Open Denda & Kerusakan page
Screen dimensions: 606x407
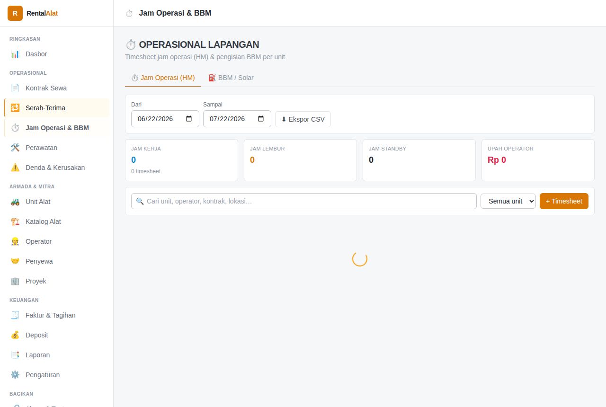57,168
